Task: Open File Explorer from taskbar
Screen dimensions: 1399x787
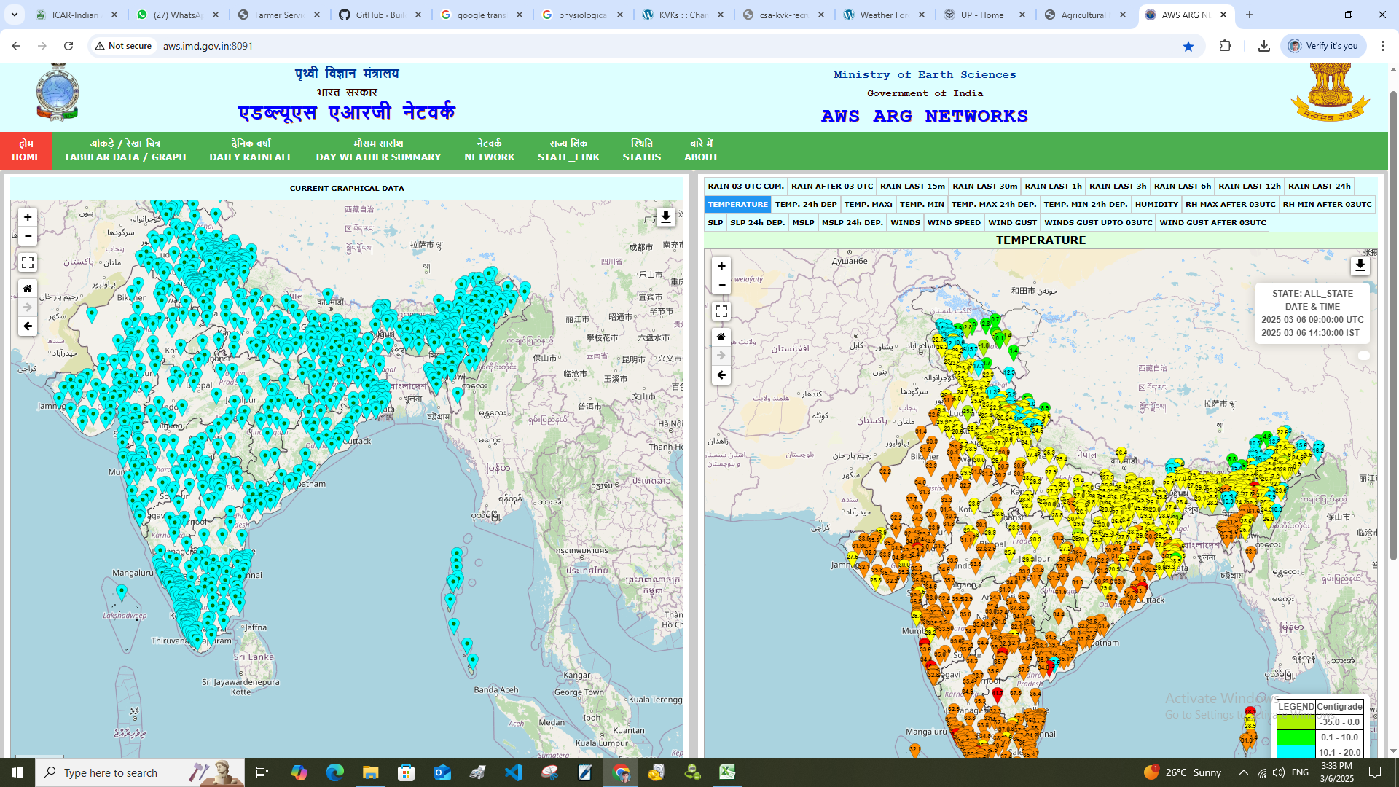Action: click(370, 772)
